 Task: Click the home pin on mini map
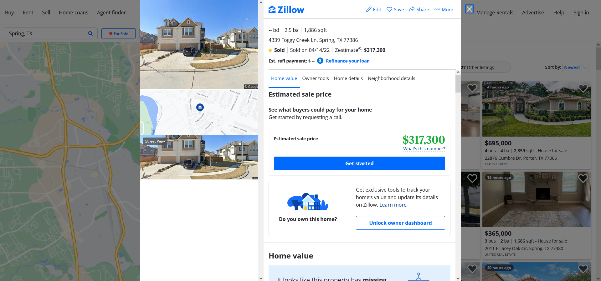[200, 108]
